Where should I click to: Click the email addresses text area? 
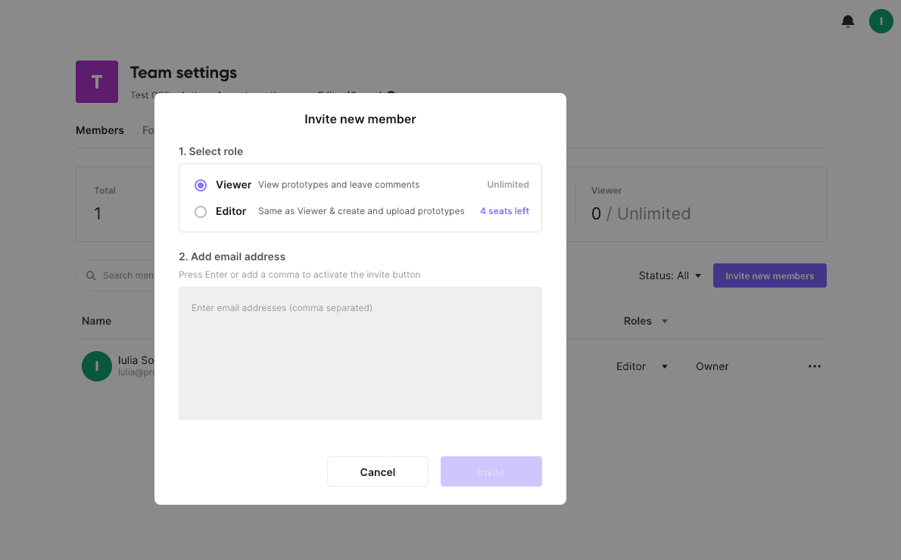(x=360, y=353)
